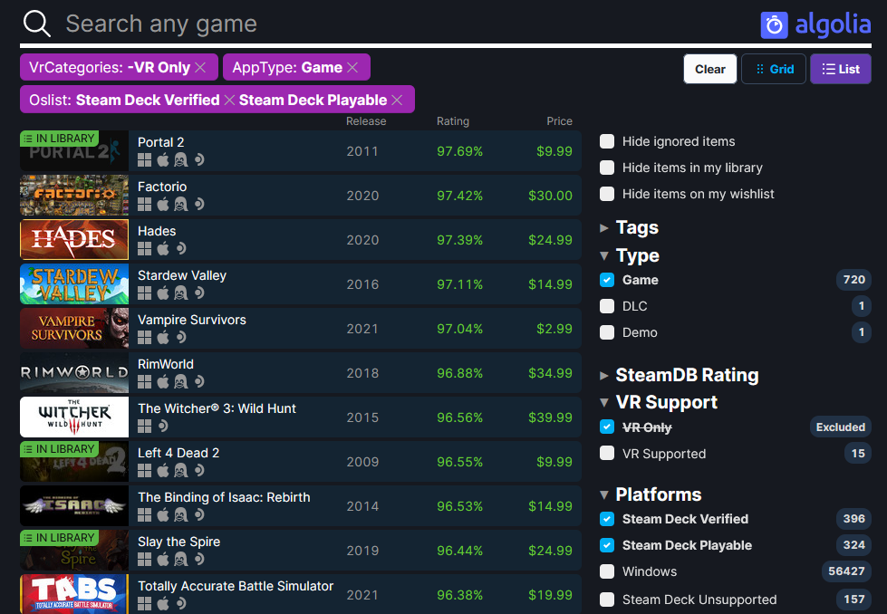This screenshot has height=614, width=887.
Task: Uncheck Steam Deck Verified platform
Action: click(607, 519)
